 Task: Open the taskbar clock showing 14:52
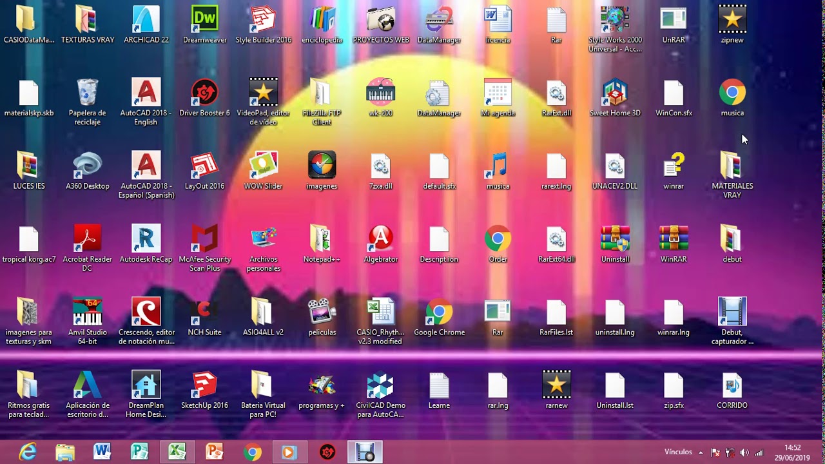tap(793, 452)
